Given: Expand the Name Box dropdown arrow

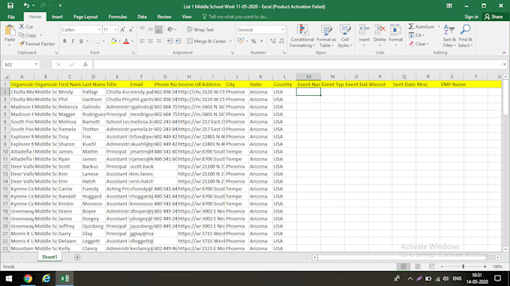Looking at the screenshot, I should coord(36,64).
